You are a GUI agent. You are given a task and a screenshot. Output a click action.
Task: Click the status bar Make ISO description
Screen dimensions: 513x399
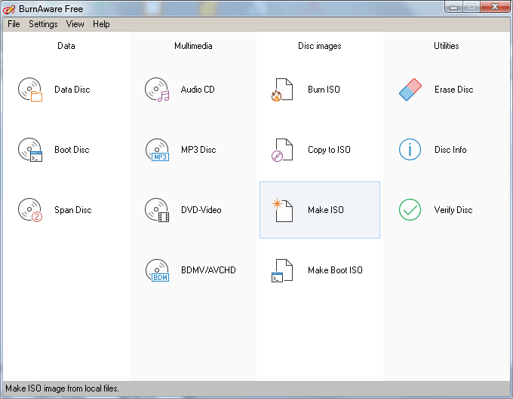coord(62,388)
